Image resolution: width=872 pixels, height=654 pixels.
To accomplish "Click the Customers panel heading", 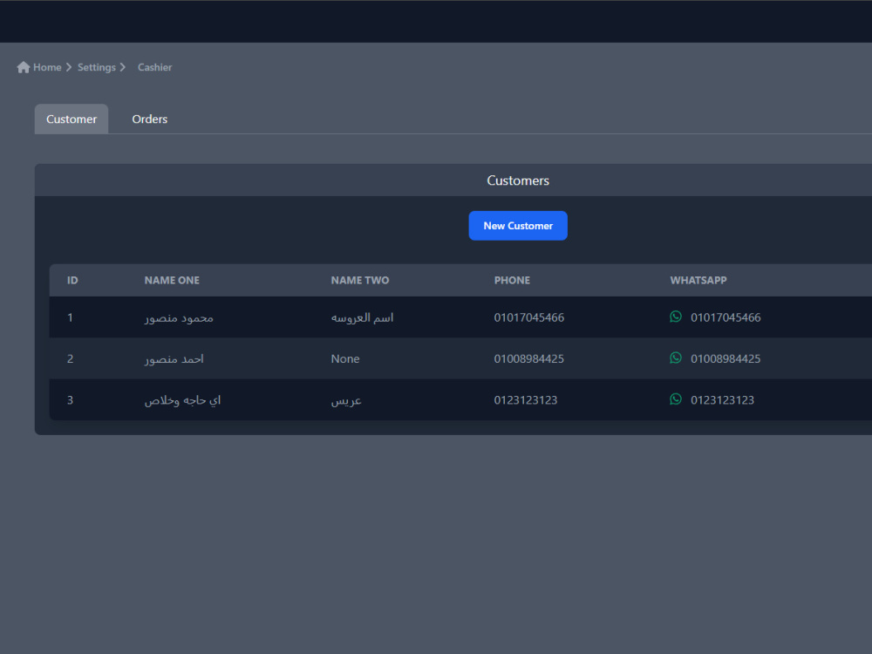I will (x=518, y=181).
